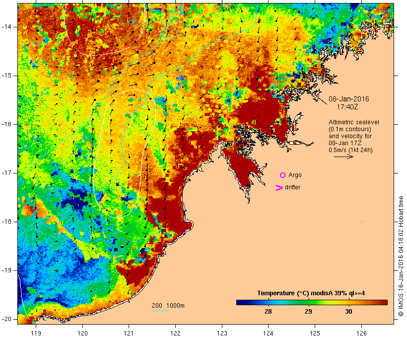
Task: Click the '-18' latitude axis label
Action: (x=6, y=222)
